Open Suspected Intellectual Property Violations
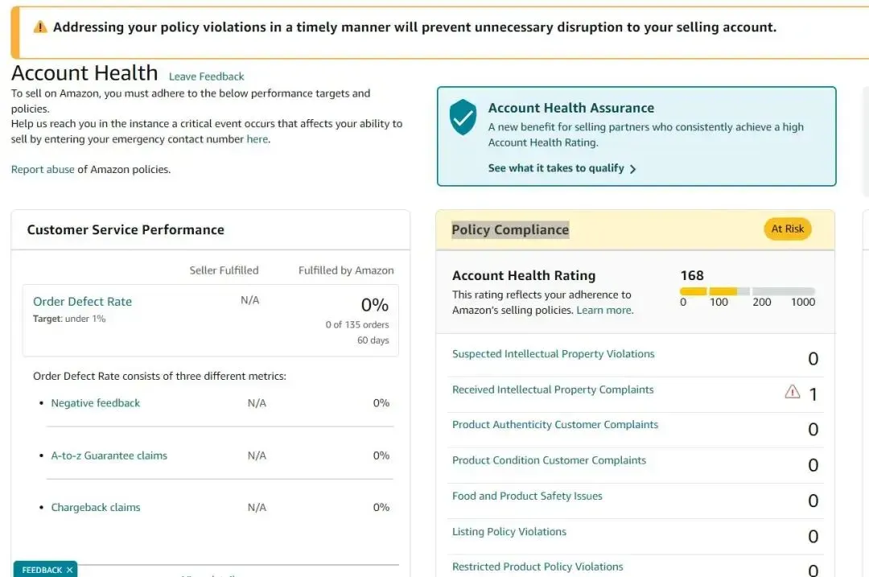This screenshot has width=869, height=577. click(553, 353)
